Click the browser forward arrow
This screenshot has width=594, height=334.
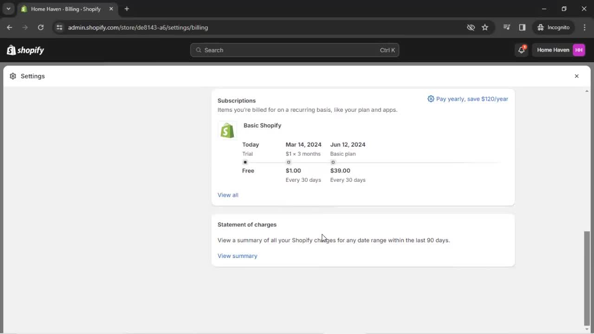click(25, 27)
